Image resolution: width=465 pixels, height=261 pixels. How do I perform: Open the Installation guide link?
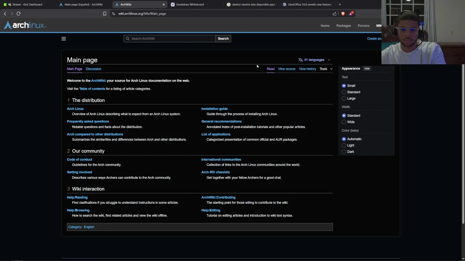pos(214,109)
